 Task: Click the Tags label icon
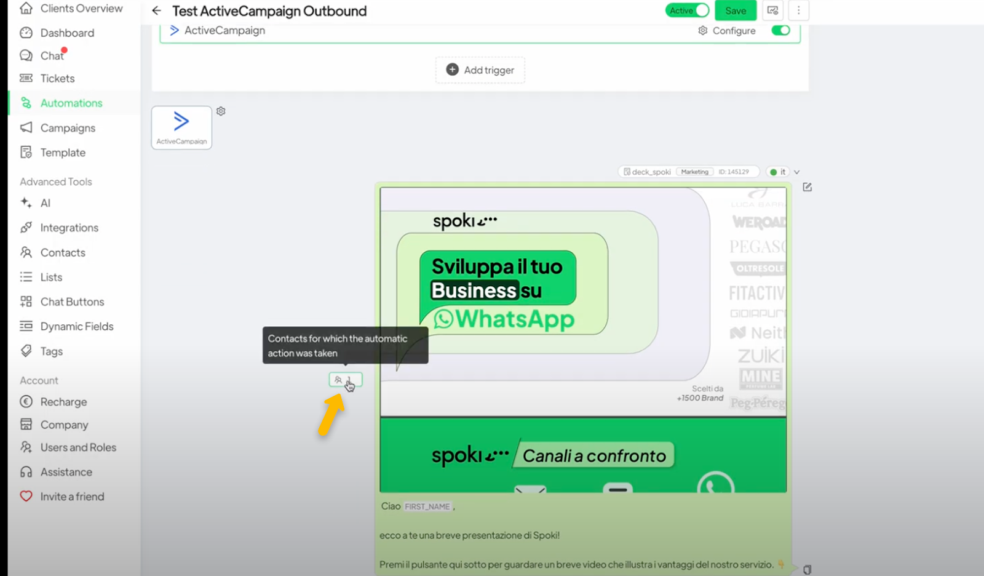pos(26,351)
